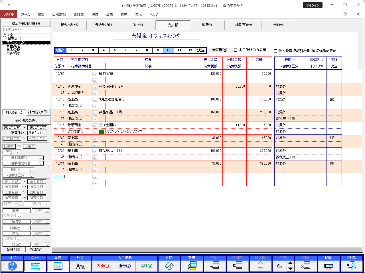This screenshot has width=365, height=274.
Task: Refresh ledger with 更新 icon
Action: pos(169,266)
